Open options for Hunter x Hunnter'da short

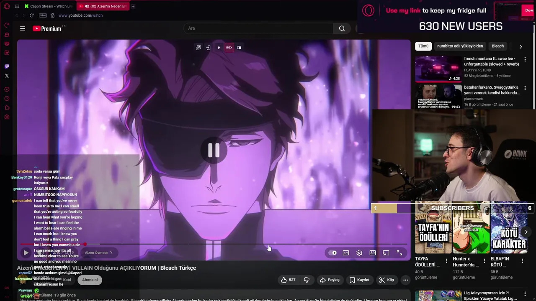484,261
